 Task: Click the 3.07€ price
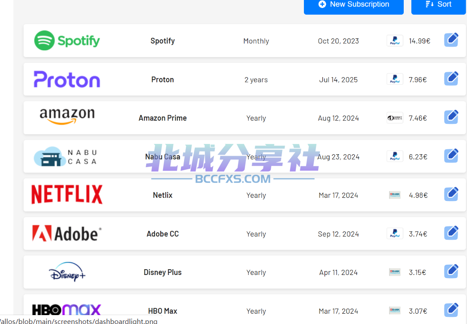click(418, 311)
